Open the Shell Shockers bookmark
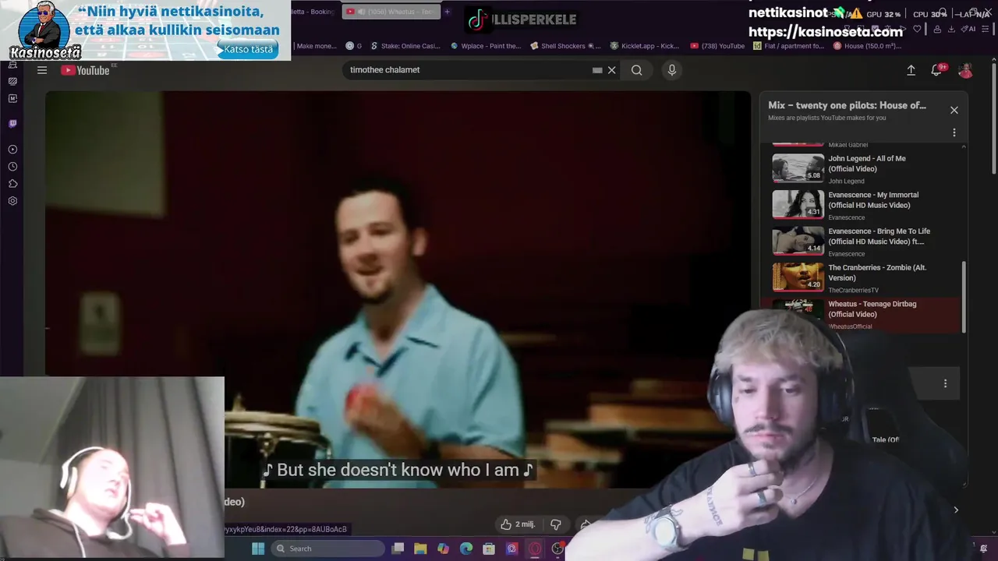The height and width of the screenshot is (561, 998). pyautogui.click(x=565, y=46)
